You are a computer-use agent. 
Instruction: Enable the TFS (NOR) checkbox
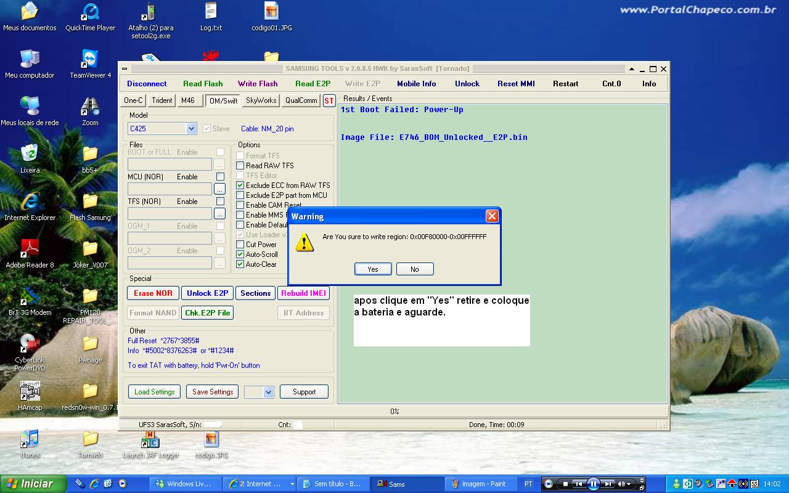(220, 202)
